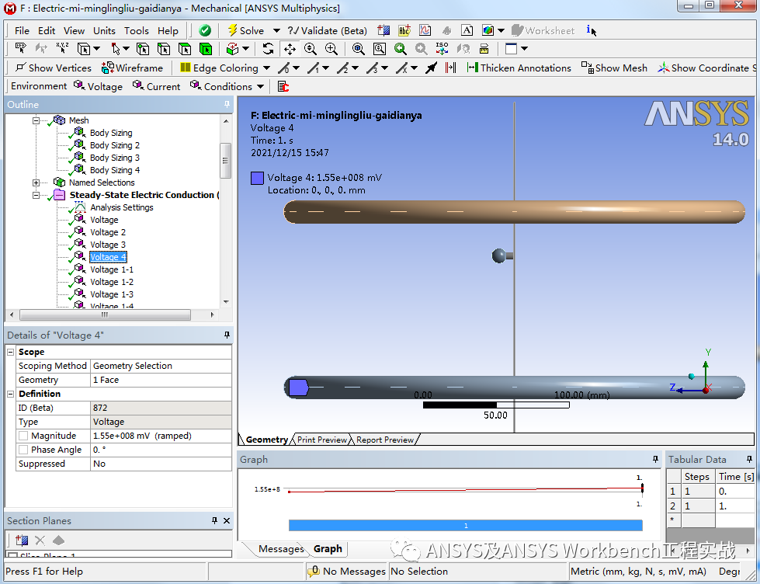The width and height of the screenshot is (760, 584).
Task: Expand the Named Selections tree node
Action: tap(36, 182)
